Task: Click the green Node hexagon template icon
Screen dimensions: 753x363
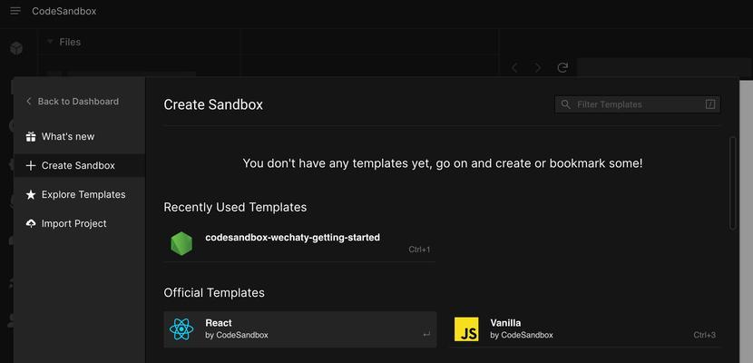Action: pyautogui.click(x=181, y=243)
